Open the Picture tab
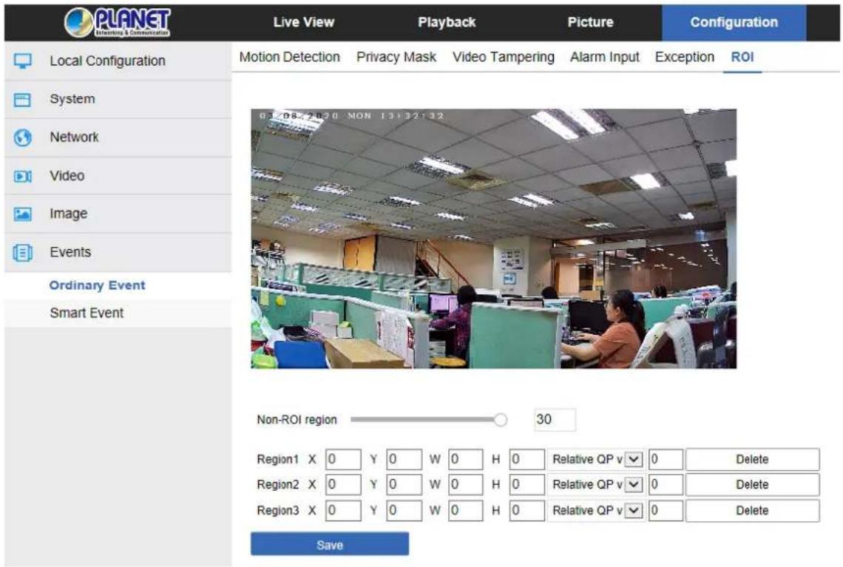 [x=590, y=23]
